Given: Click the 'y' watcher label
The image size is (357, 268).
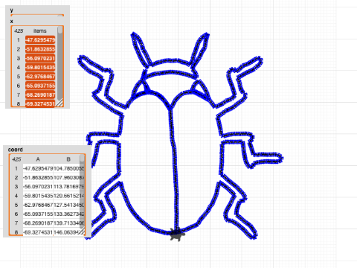Looking at the screenshot, I should tap(11, 10).
